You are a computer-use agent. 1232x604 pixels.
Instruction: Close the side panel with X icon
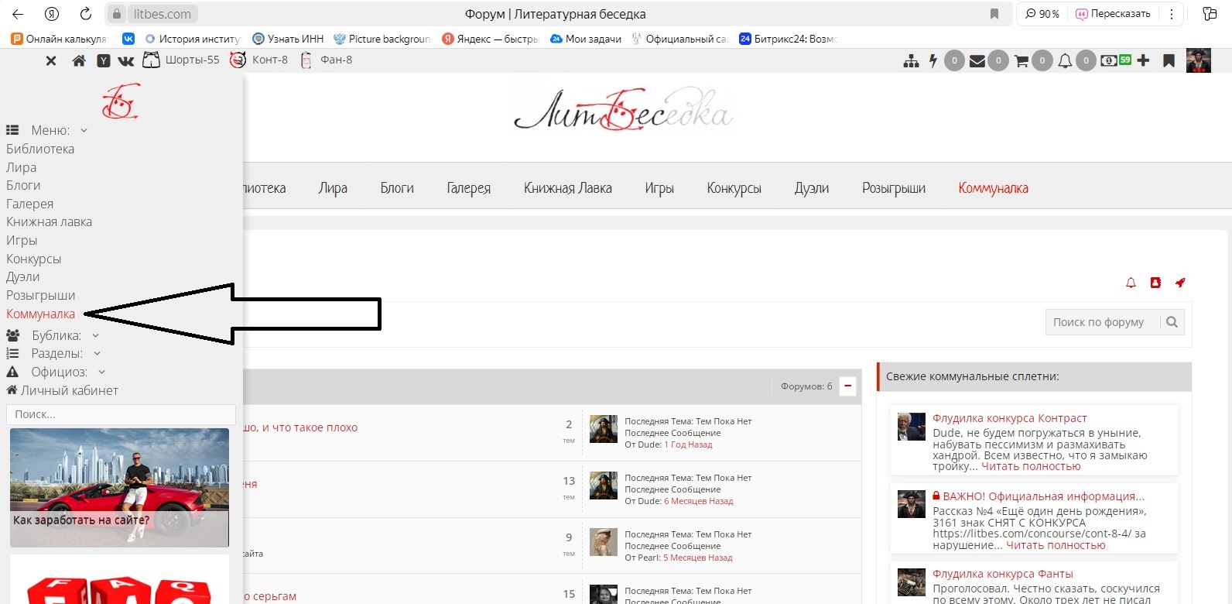pos(51,60)
